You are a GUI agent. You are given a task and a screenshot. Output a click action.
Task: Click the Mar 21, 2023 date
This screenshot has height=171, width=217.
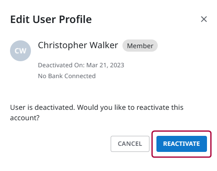click(x=105, y=65)
